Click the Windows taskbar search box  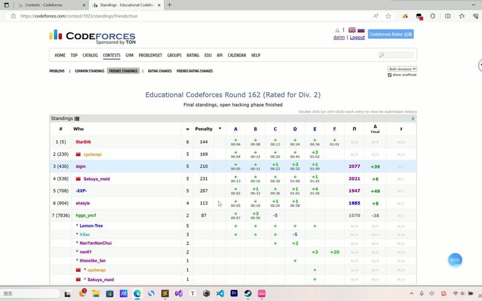tap(31, 294)
